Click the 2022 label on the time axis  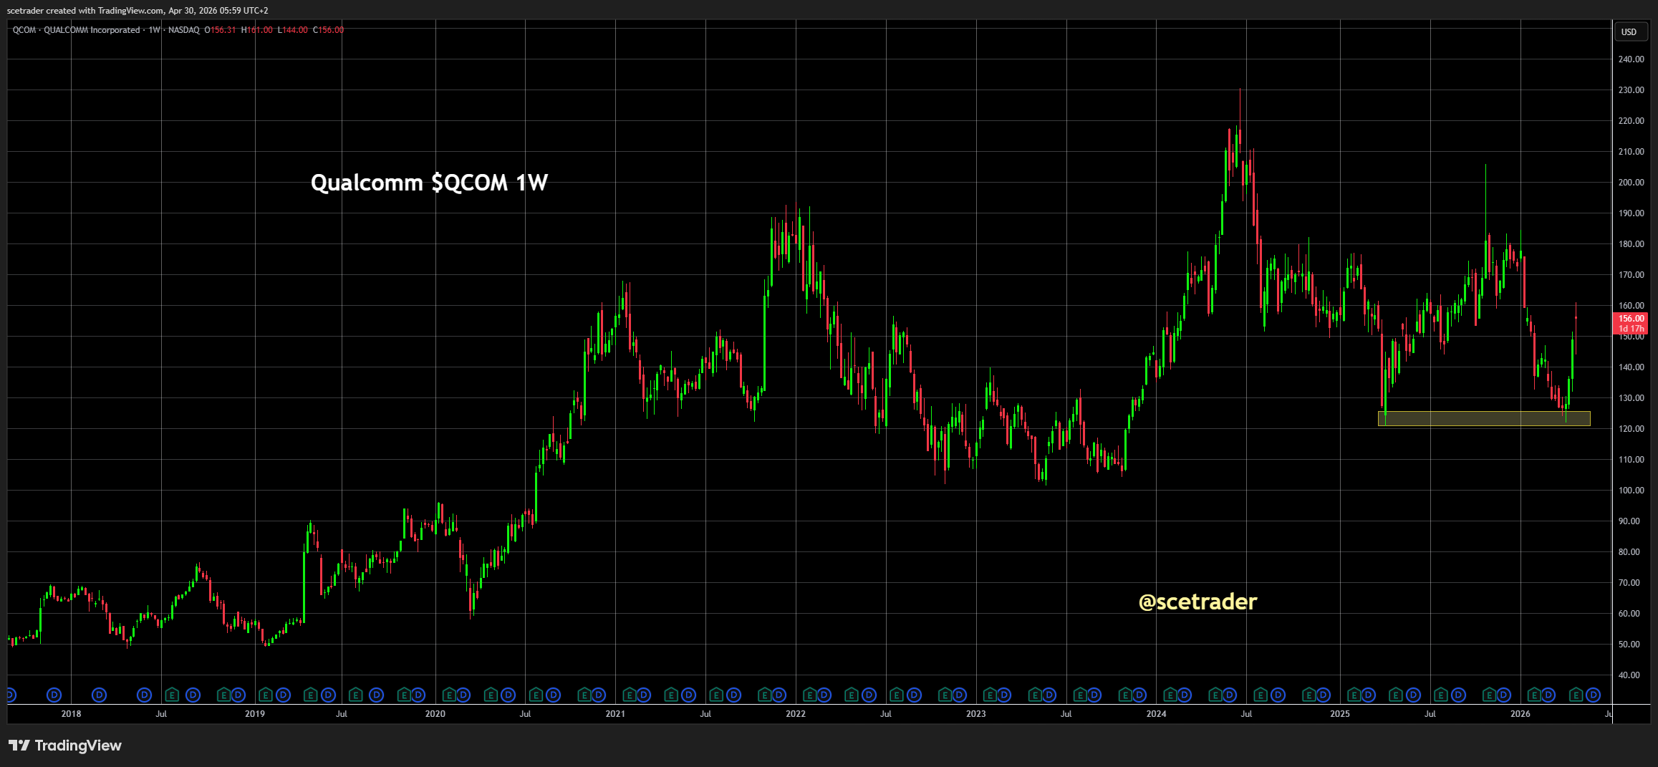(796, 714)
